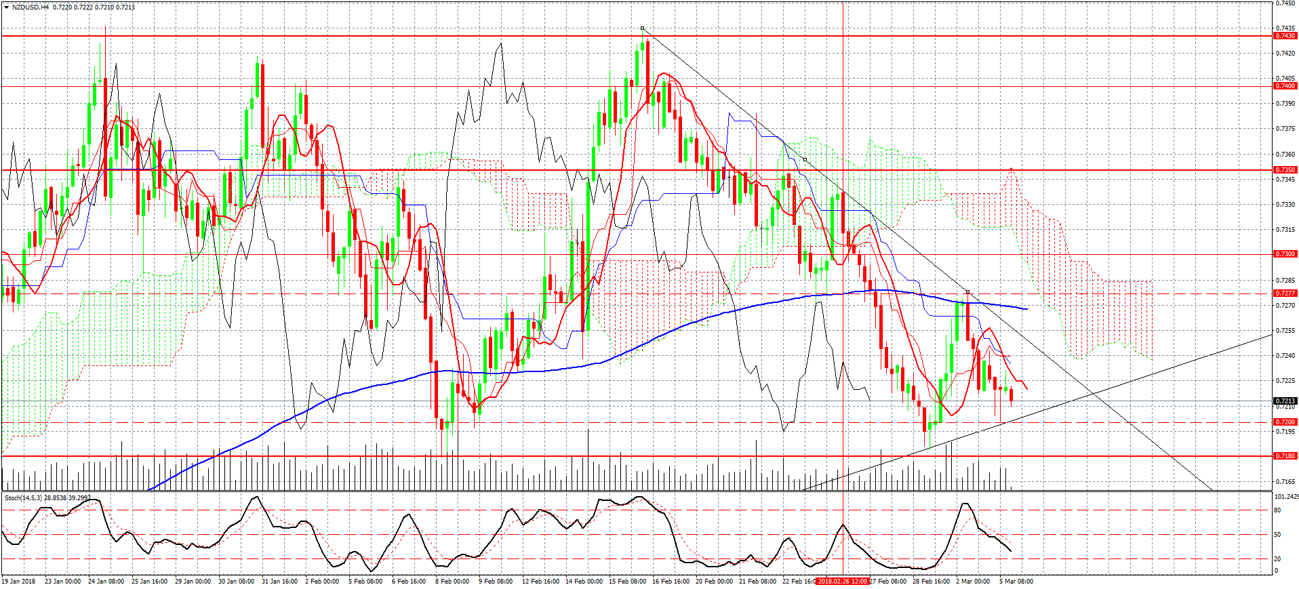Click the 0.7330 price scale label
The width and height of the screenshot is (1299, 589).
click(x=1285, y=205)
